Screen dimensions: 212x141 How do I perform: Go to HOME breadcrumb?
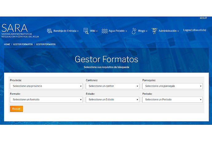tap(7, 44)
